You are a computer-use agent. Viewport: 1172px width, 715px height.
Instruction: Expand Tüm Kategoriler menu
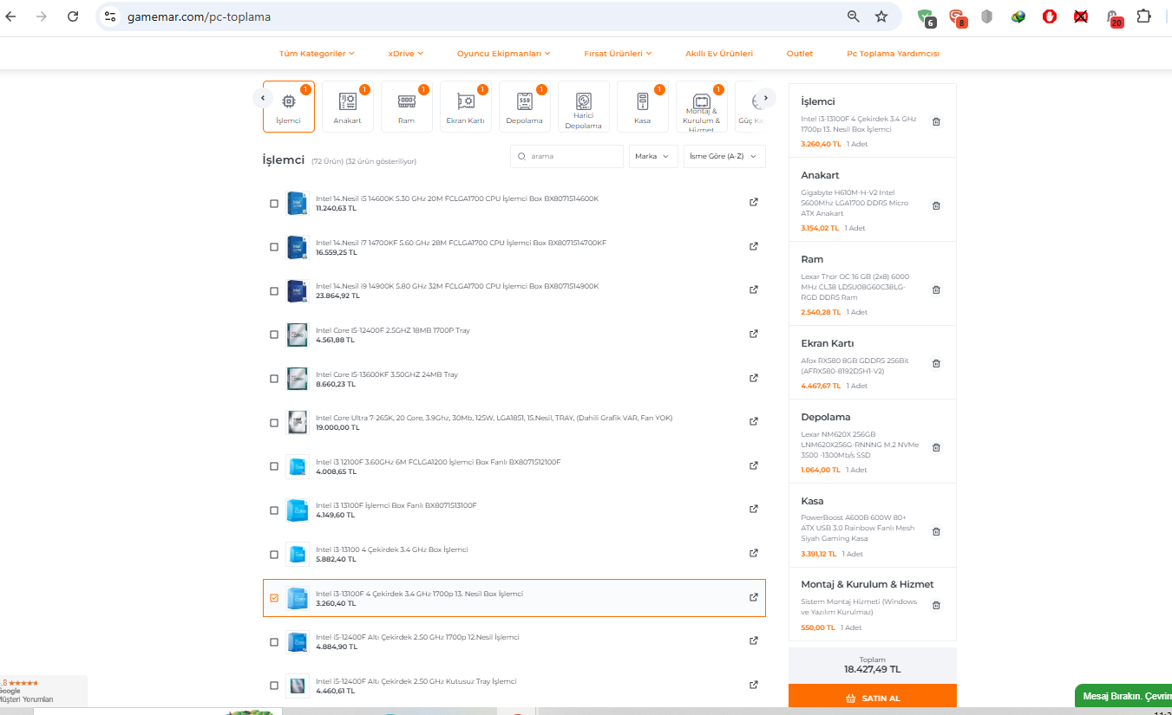coord(317,53)
